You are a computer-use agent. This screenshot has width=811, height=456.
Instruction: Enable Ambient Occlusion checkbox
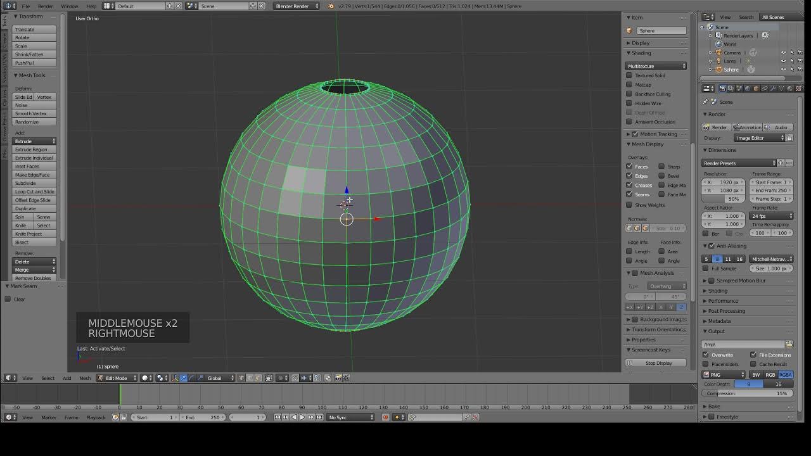tap(629, 122)
